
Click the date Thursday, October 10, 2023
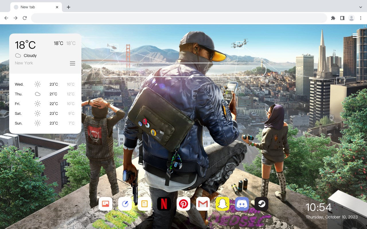(332, 217)
